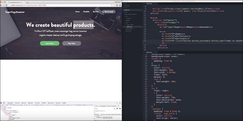Screen dimensions: 243x121
Task: Click the Chrome profile name button
Action: pyautogui.click(x=118, y=2)
